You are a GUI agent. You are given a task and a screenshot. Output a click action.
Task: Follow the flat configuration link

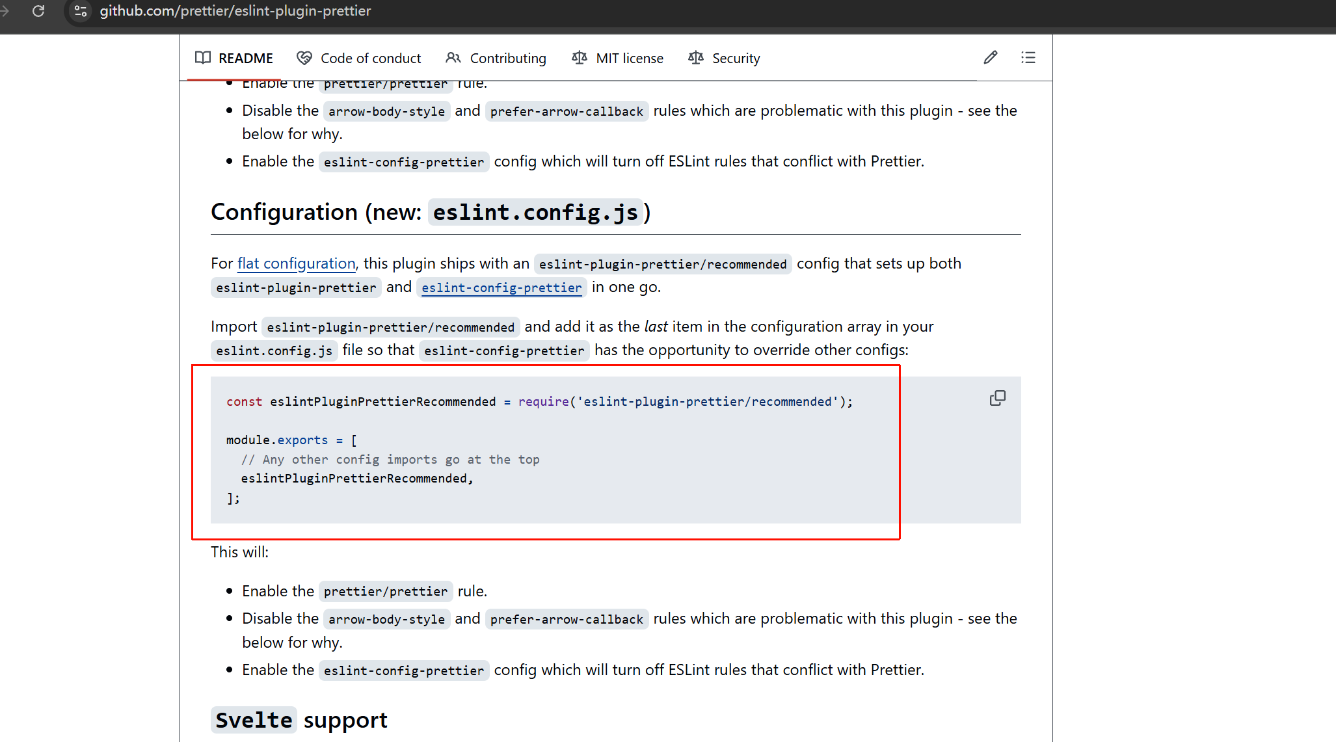click(296, 263)
